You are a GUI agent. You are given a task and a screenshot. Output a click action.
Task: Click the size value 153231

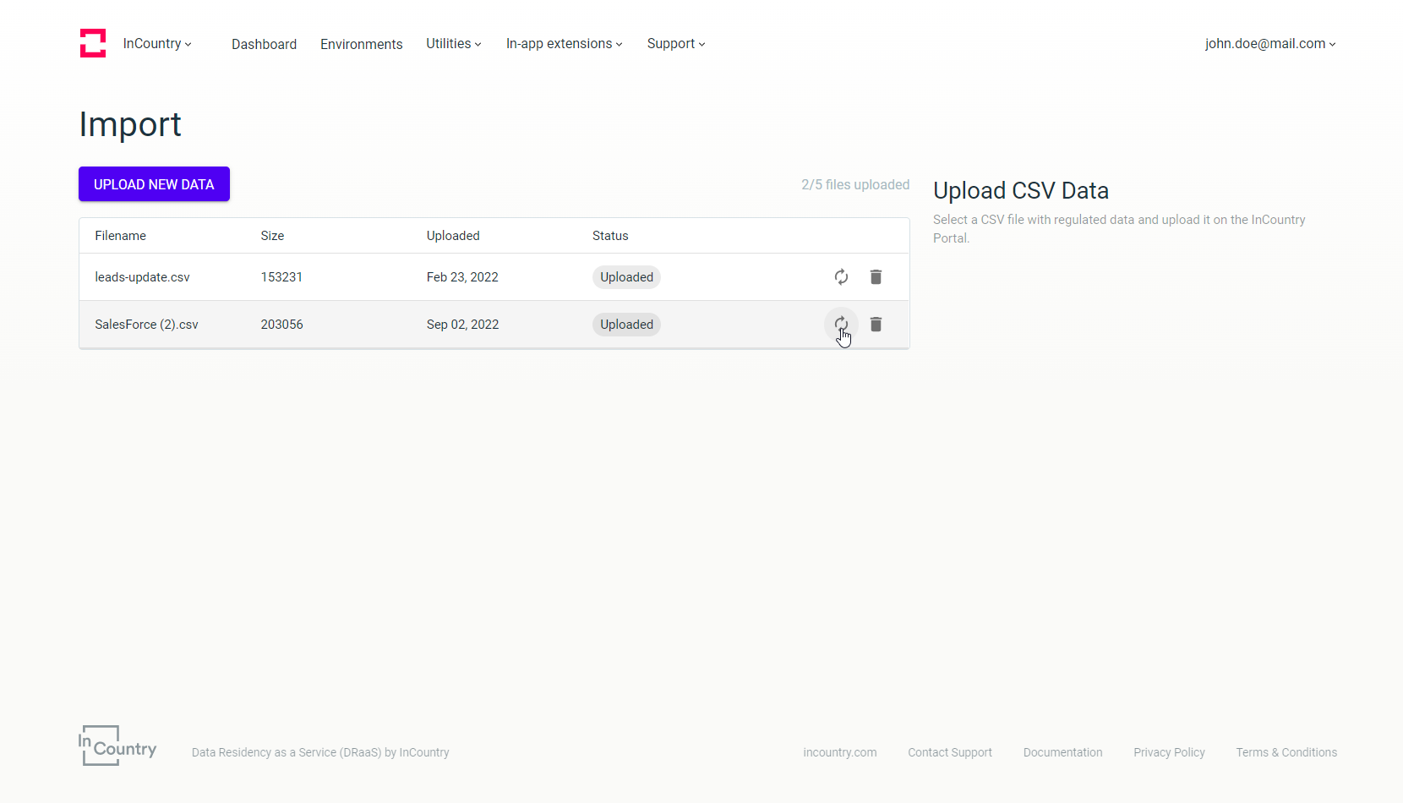281,277
